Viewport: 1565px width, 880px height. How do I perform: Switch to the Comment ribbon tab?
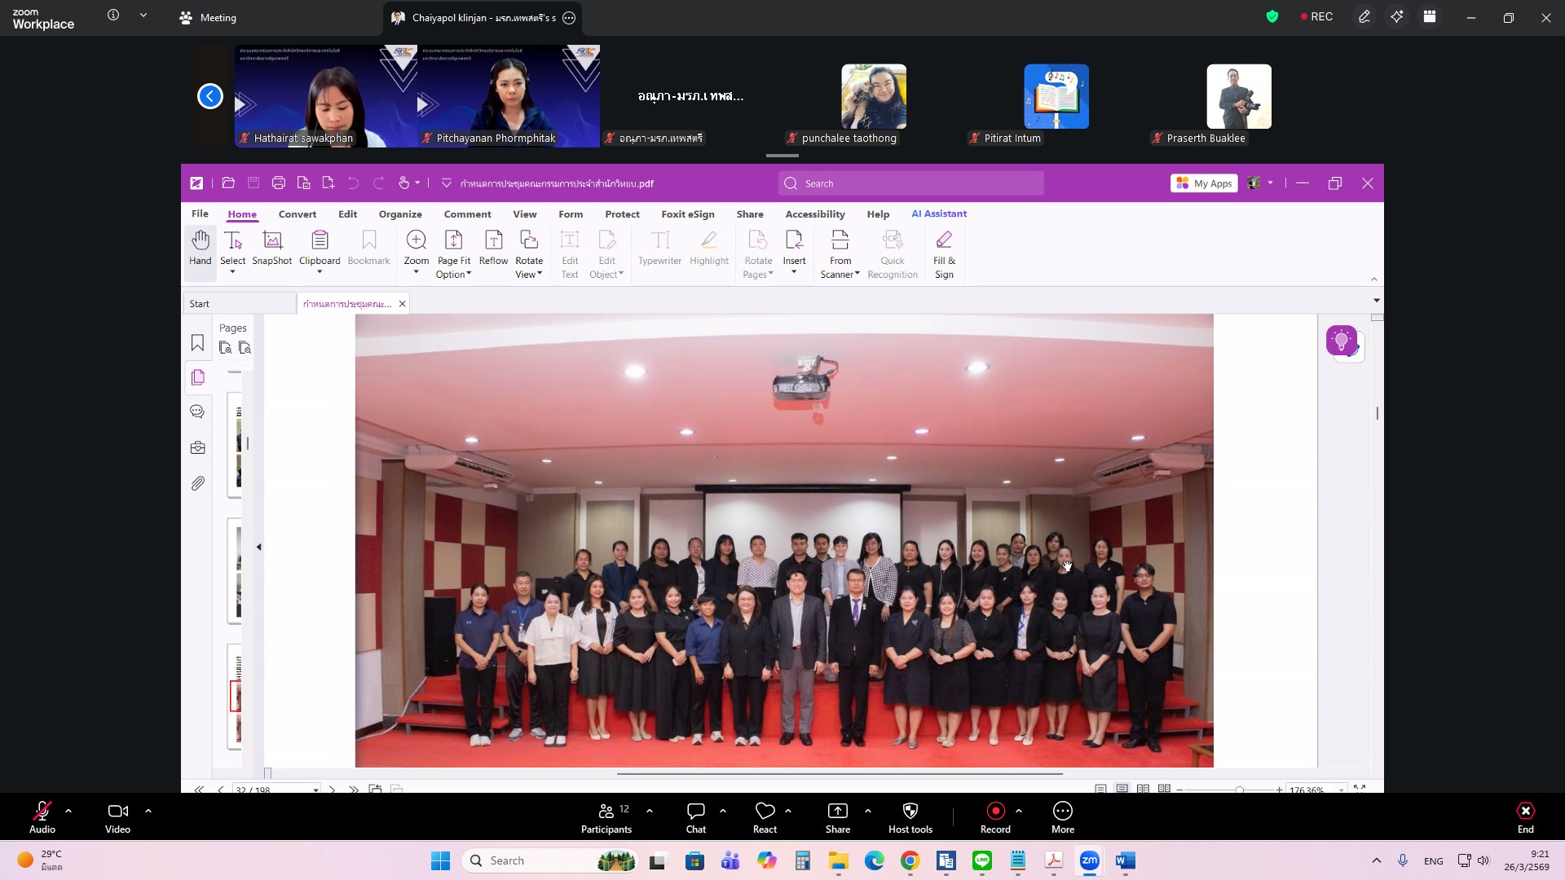coord(467,214)
